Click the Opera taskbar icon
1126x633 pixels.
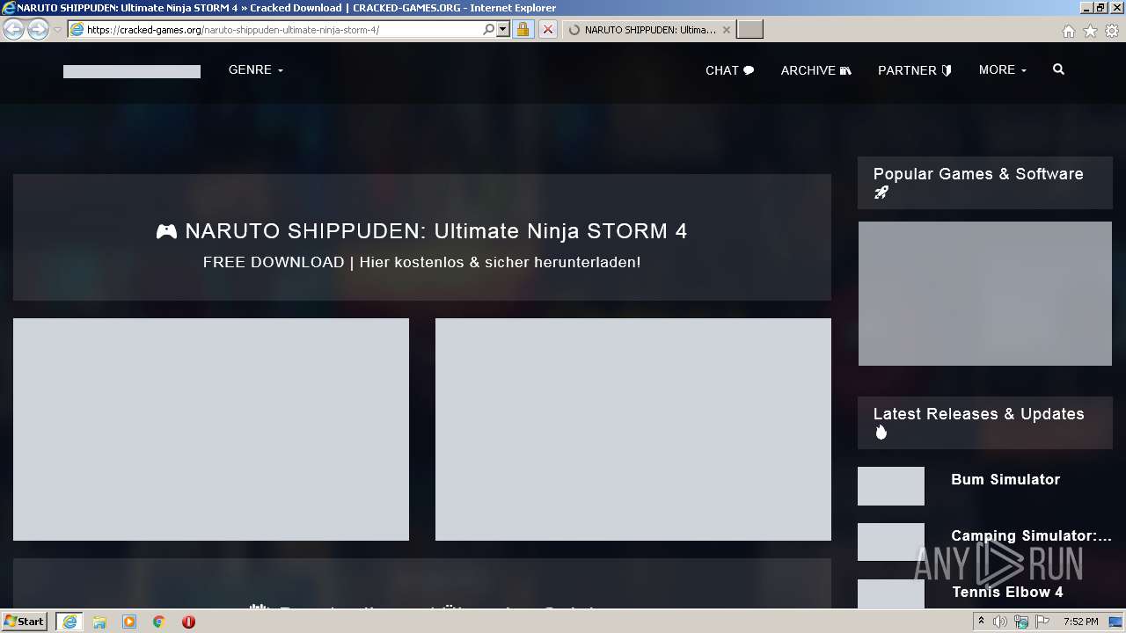[188, 622]
